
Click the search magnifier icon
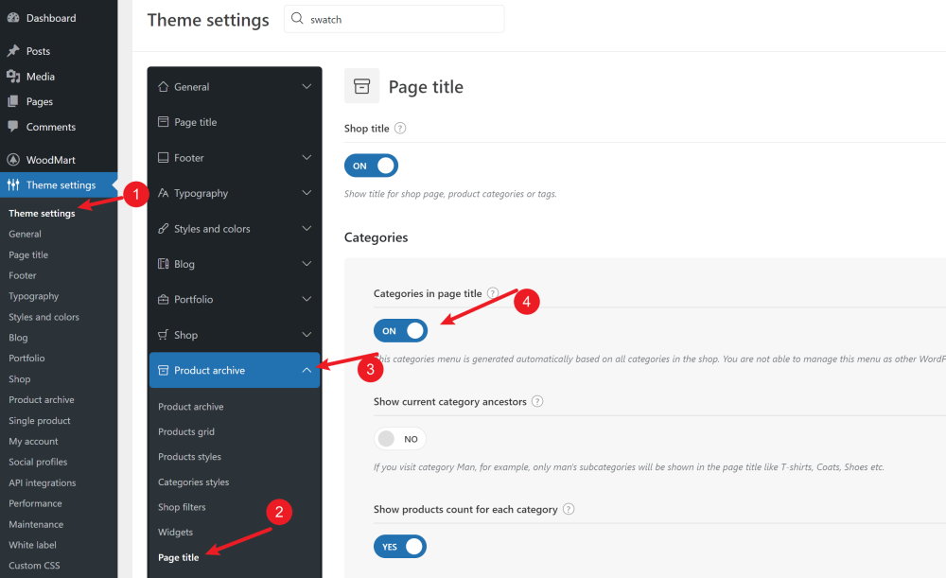pos(297,19)
